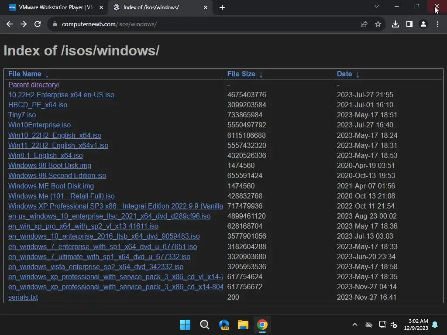Open a new browser tab
The image size is (447, 335).
222,7
